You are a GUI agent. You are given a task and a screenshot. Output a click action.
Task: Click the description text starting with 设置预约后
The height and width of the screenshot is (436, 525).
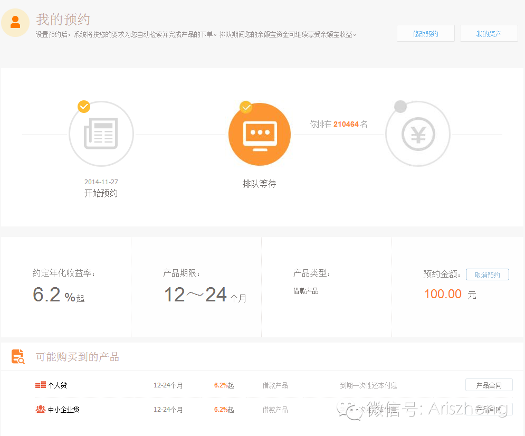pyautogui.click(x=196, y=34)
